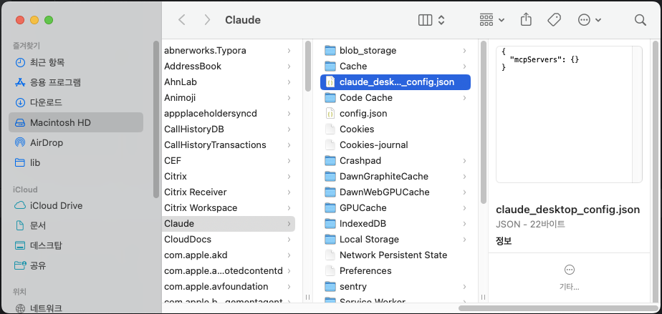Select the Cookies-journal file

pos(395,145)
